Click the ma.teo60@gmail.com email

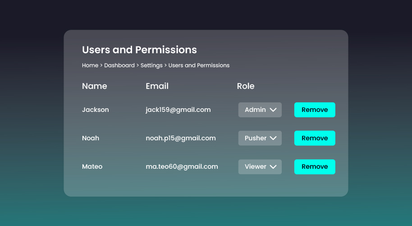tap(182, 166)
